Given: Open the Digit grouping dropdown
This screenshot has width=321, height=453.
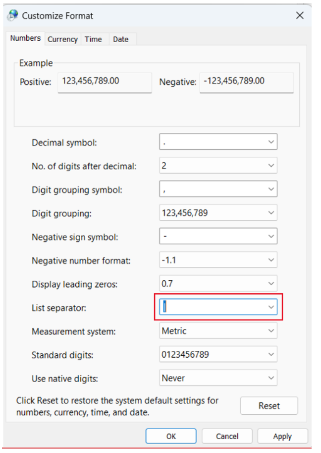Looking at the screenshot, I should pyautogui.click(x=270, y=213).
